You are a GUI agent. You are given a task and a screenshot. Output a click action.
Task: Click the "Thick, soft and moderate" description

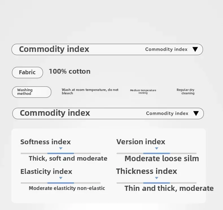tap(68, 158)
